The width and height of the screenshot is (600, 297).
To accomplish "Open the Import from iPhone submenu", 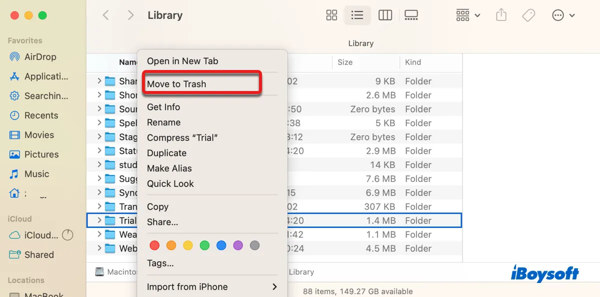I will 212,286.
